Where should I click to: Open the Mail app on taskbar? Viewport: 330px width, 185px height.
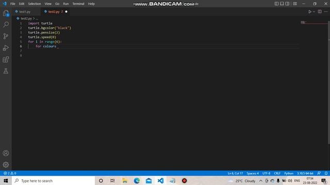click(x=149, y=180)
